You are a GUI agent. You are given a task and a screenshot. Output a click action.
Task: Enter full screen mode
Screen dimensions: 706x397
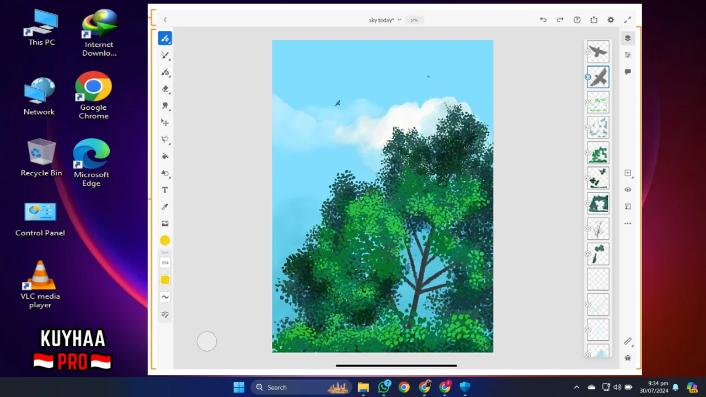pyautogui.click(x=628, y=20)
